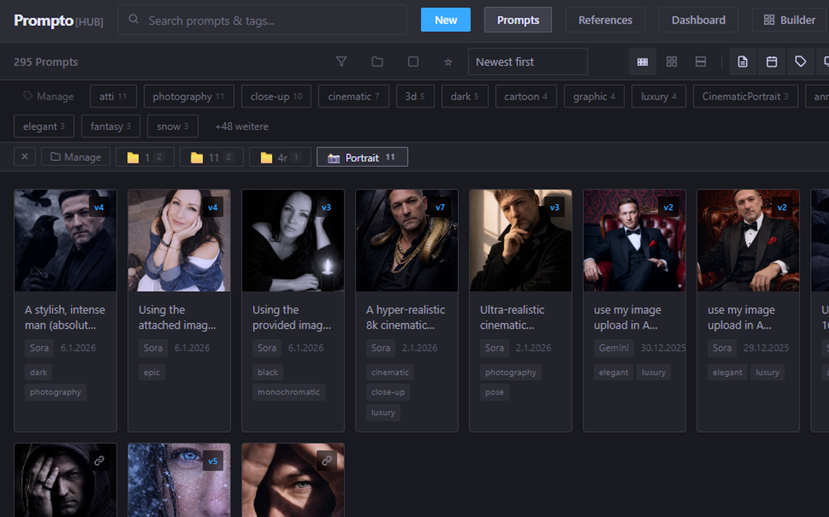Select the large grid view icon
Viewport: 829px width, 517px height.
click(x=671, y=62)
